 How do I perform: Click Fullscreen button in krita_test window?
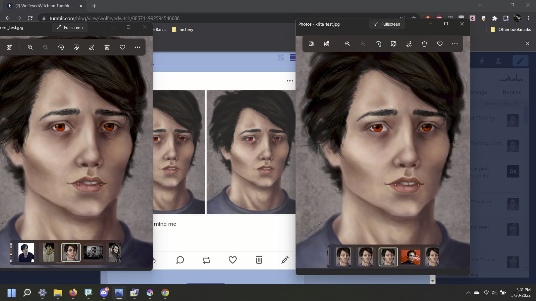387,24
